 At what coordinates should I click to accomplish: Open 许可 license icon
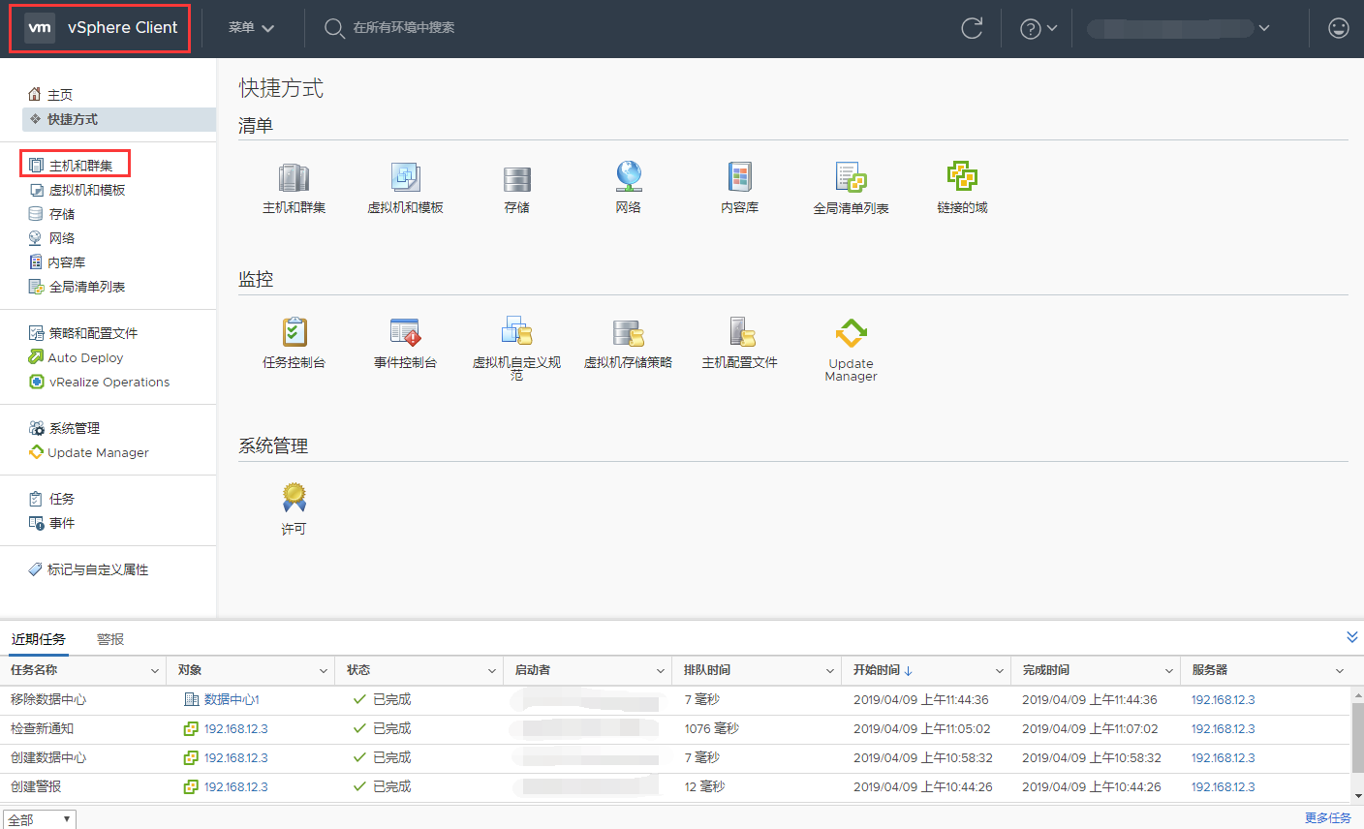pos(294,498)
